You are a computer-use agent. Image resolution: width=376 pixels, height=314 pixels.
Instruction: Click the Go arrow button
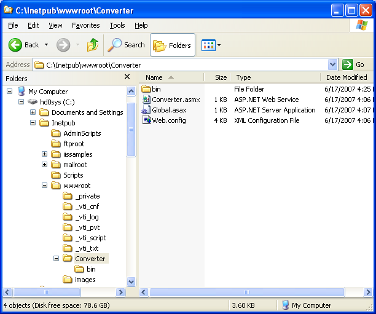click(348, 65)
